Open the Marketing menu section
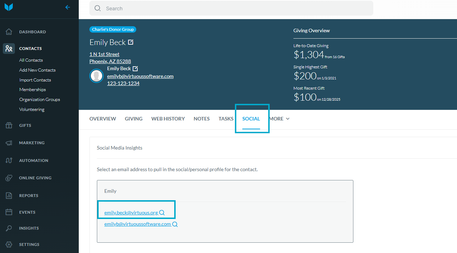The height and width of the screenshot is (253, 457). tap(32, 143)
